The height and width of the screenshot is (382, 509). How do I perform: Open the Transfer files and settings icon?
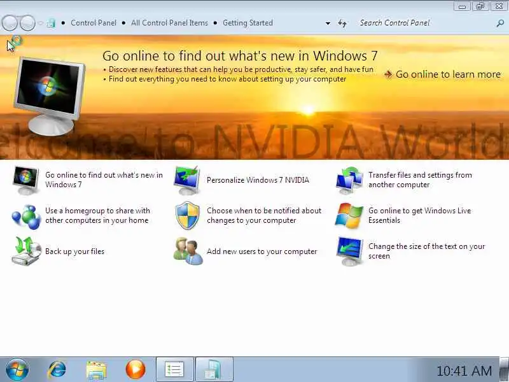[349, 180]
